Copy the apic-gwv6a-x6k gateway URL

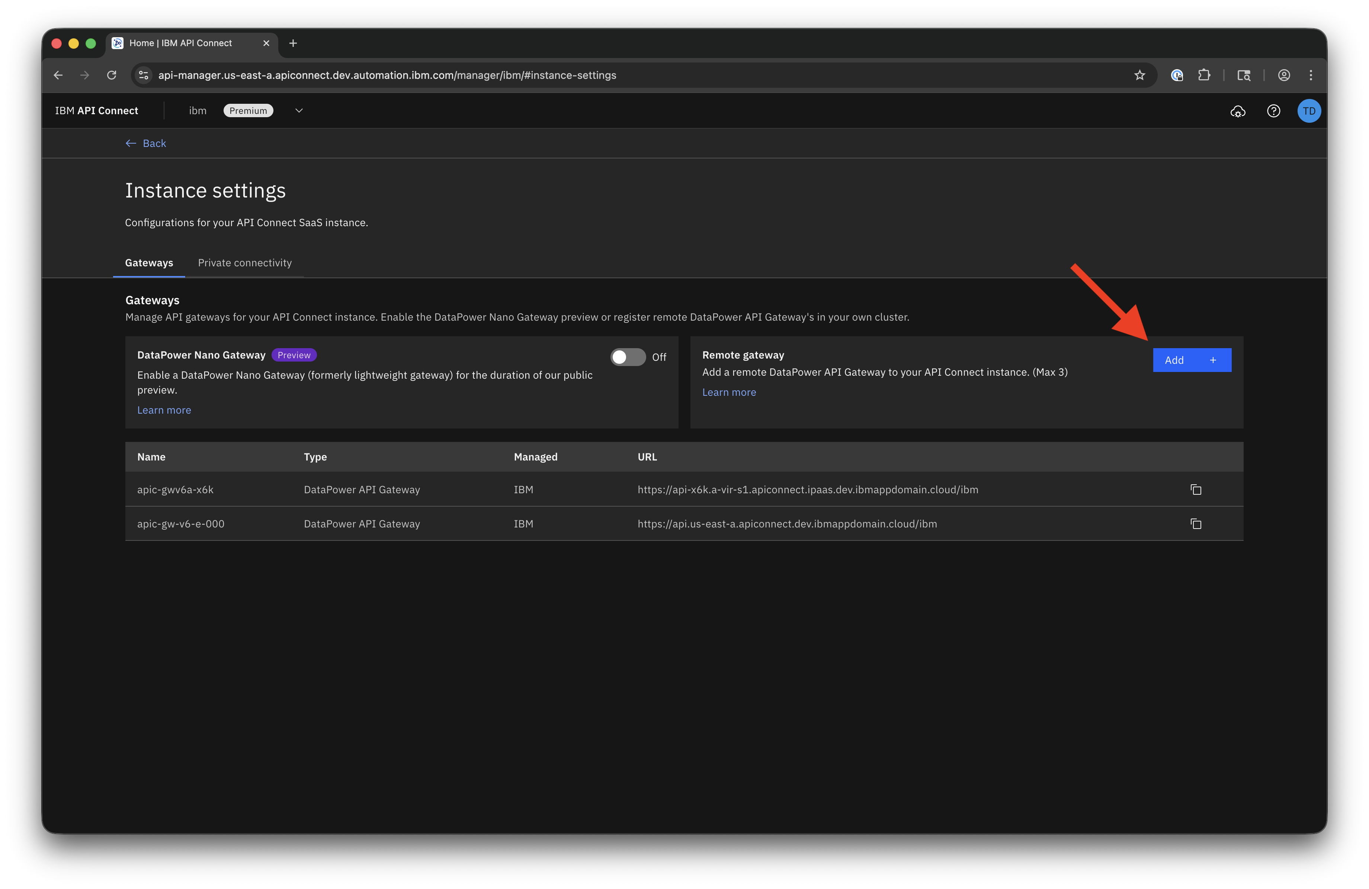pyautogui.click(x=1196, y=490)
